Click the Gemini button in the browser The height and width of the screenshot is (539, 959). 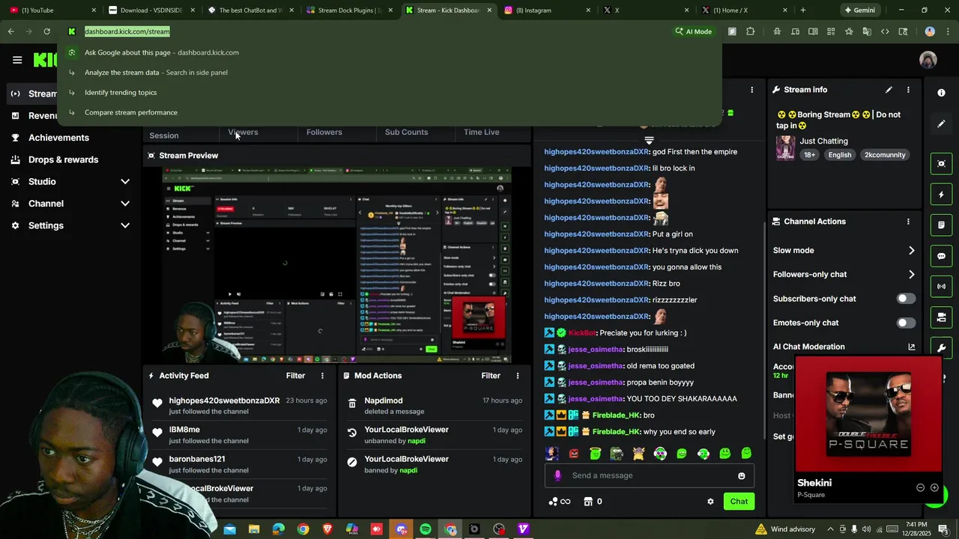pos(859,10)
